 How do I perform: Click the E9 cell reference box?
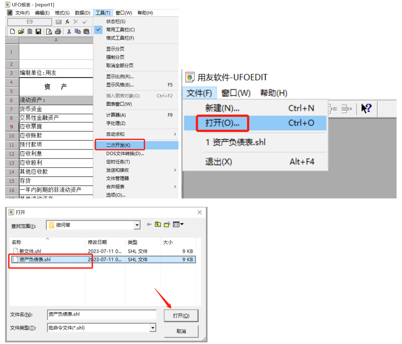coord(30,22)
